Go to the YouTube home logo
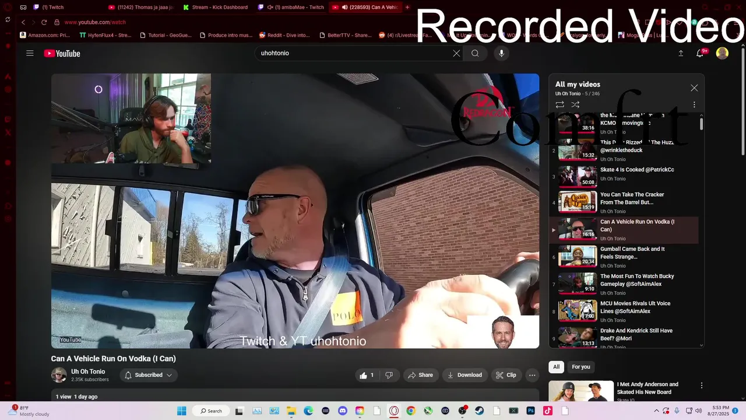This screenshot has height=420, width=746. coord(62,53)
